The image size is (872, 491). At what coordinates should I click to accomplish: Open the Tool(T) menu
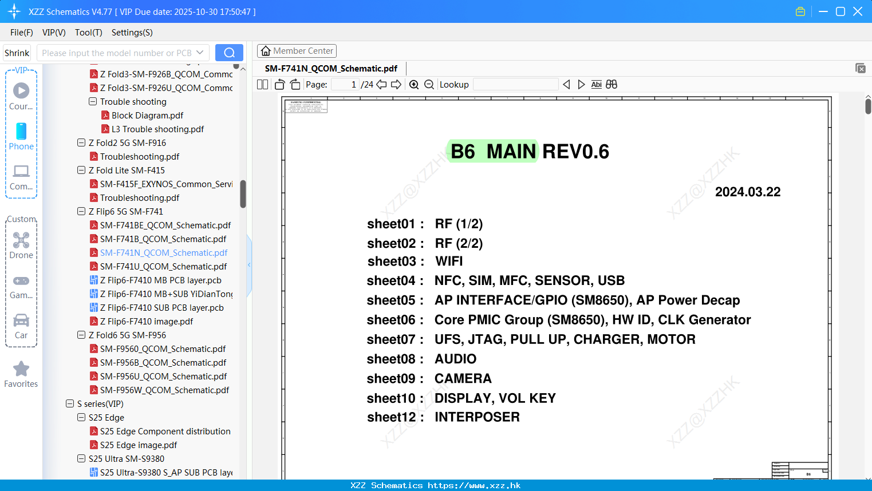[x=89, y=32]
